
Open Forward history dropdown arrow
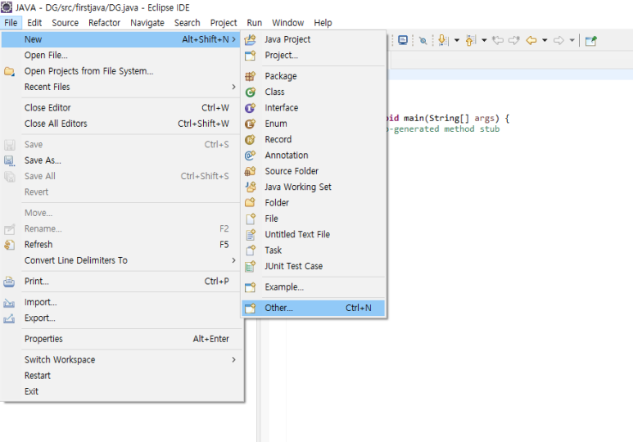tap(572, 40)
